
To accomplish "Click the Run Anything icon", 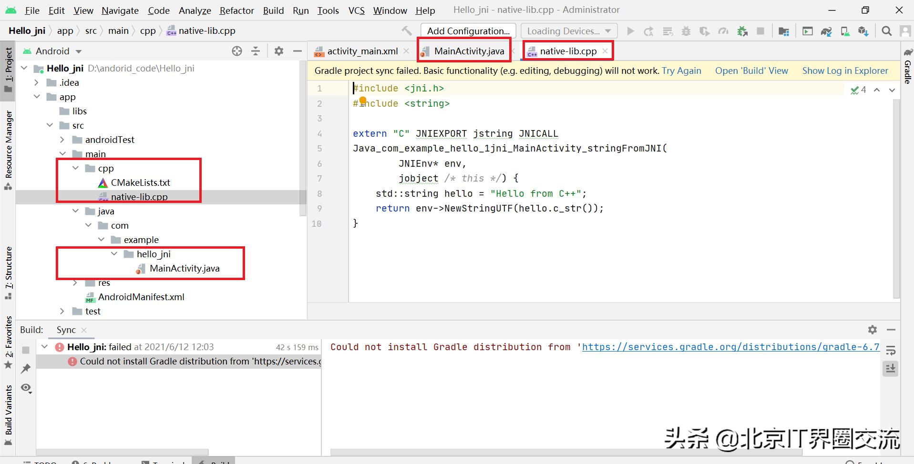I will click(x=807, y=31).
